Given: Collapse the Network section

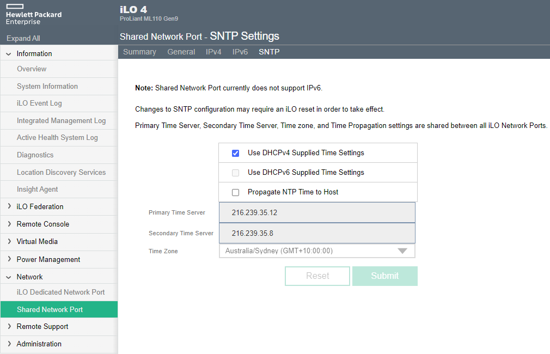Looking at the screenshot, I should 29,277.
